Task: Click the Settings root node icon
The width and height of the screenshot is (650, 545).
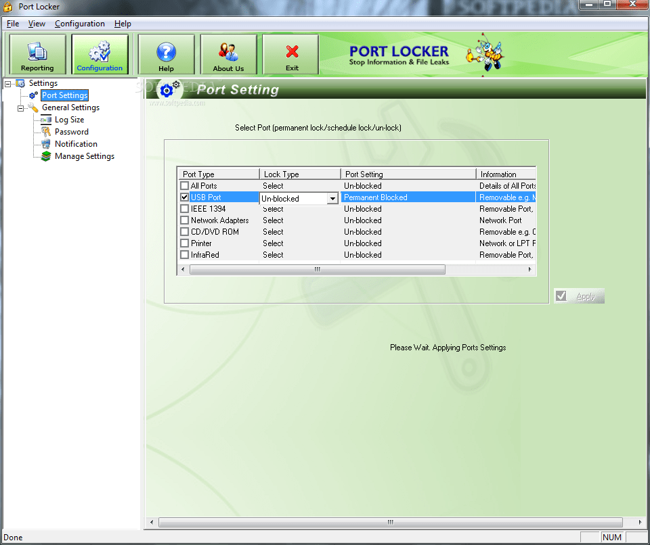Action: [x=20, y=83]
